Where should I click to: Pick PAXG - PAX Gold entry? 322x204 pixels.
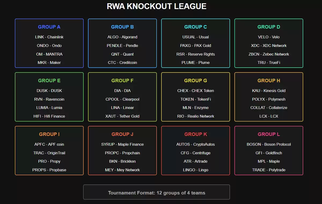(196, 46)
